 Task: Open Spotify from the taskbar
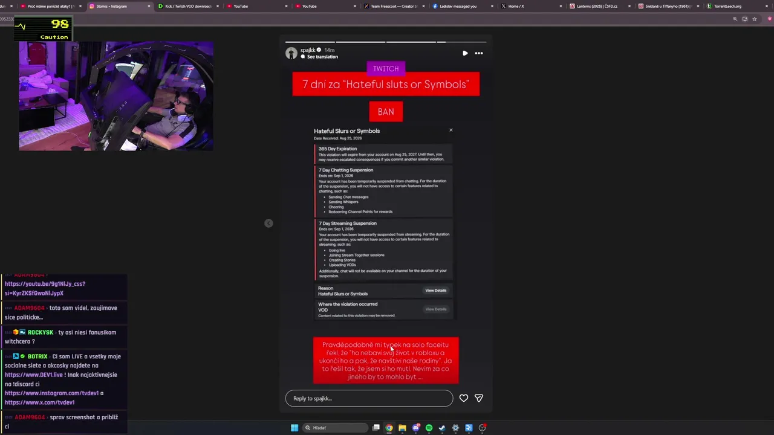429,428
